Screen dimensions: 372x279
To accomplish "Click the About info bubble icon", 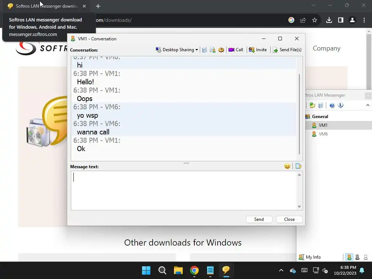I will (340, 105).
